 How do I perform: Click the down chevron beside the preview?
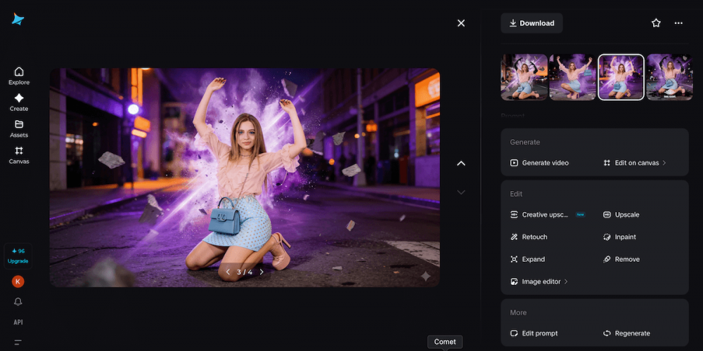tap(461, 192)
